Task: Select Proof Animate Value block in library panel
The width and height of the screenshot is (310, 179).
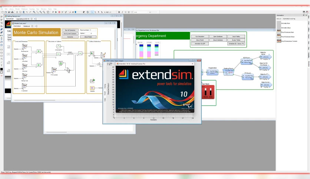Action: [x=286, y=37]
